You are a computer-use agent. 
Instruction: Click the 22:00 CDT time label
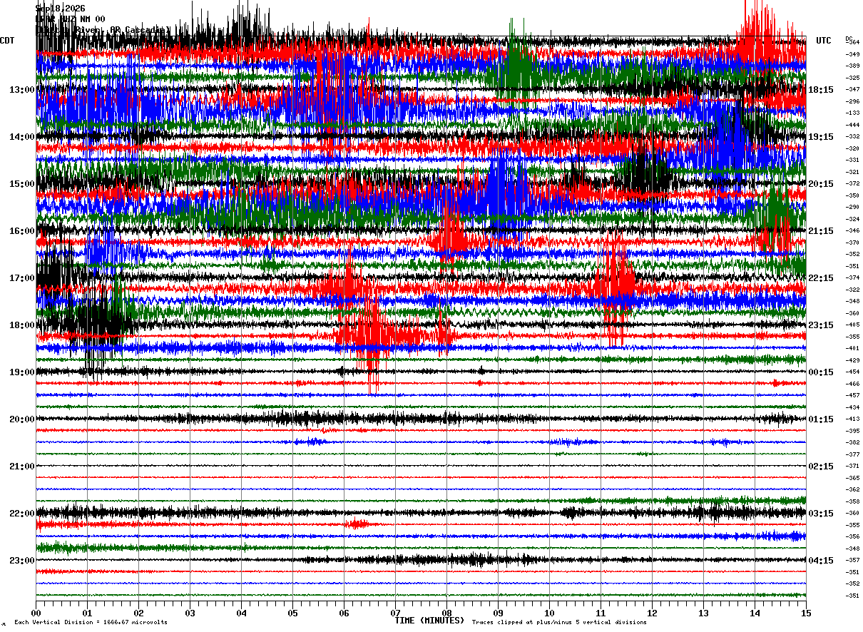pyautogui.click(x=22, y=514)
